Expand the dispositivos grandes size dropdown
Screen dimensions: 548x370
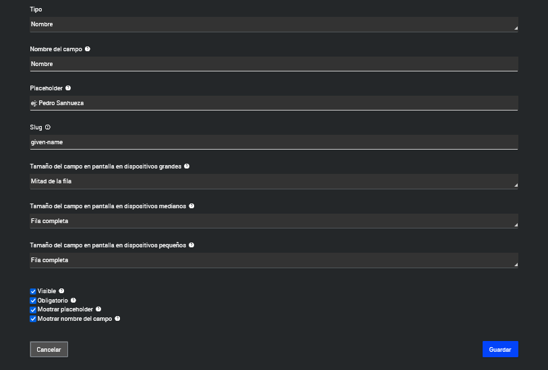pyautogui.click(x=274, y=181)
